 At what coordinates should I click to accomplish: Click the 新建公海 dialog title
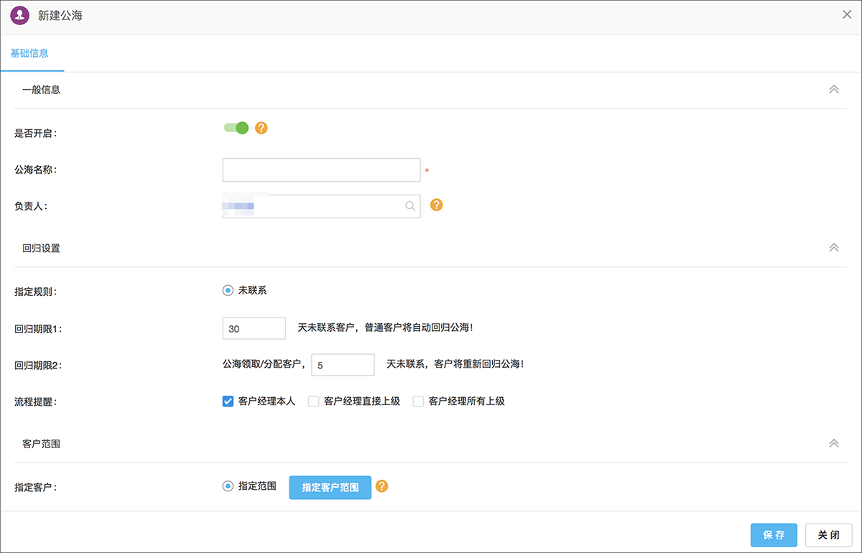coord(60,14)
